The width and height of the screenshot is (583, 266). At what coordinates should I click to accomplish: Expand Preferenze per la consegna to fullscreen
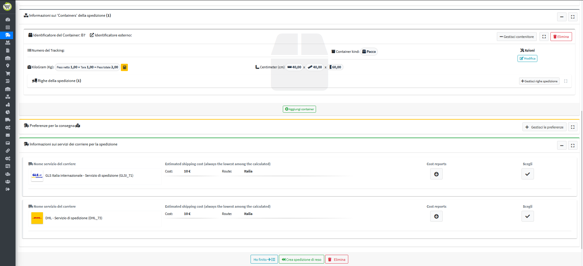click(x=573, y=127)
